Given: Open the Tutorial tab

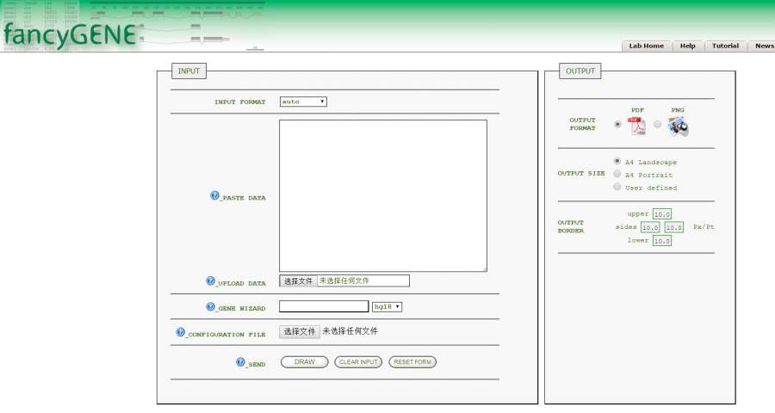Looking at the screenshot, I should tap(725, 46).
